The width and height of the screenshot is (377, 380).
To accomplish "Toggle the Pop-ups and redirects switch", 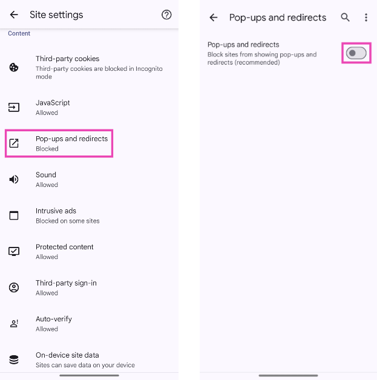I will [x=356, y=53].
